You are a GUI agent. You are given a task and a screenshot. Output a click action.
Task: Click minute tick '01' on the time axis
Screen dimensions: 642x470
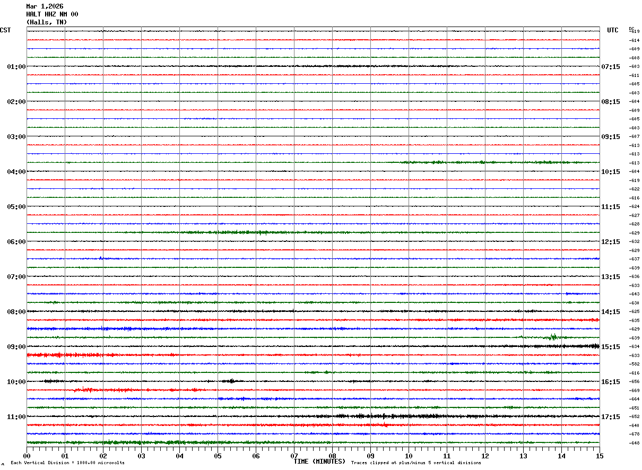tap(65, 456)
